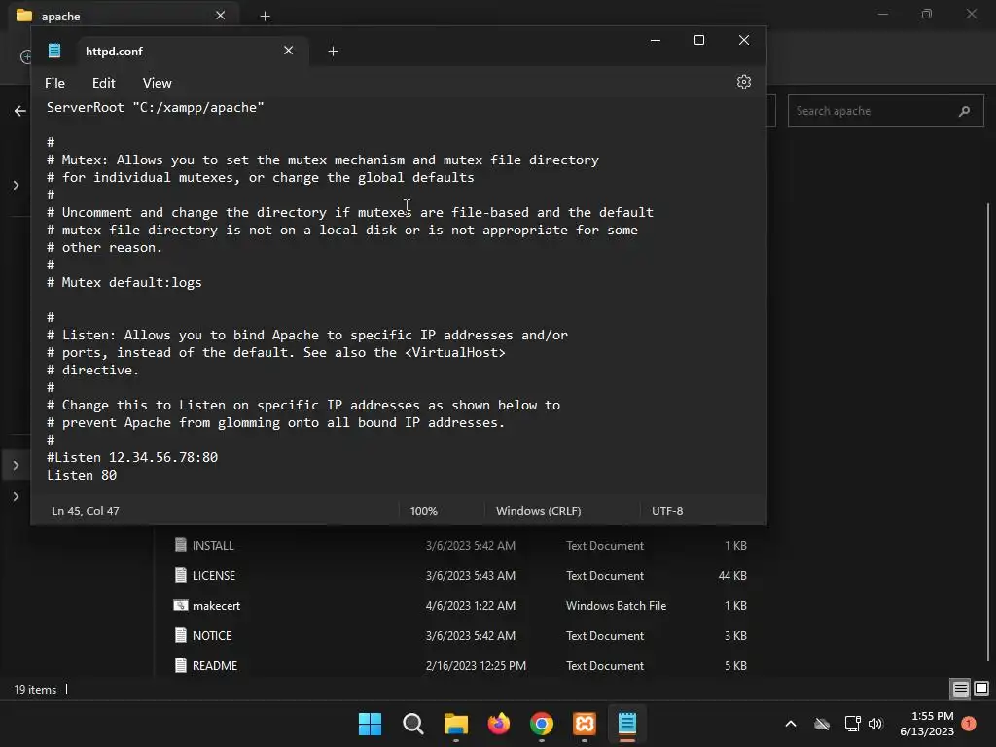Select the NOTICE file
996x747 pixels.
click(460, 636)
